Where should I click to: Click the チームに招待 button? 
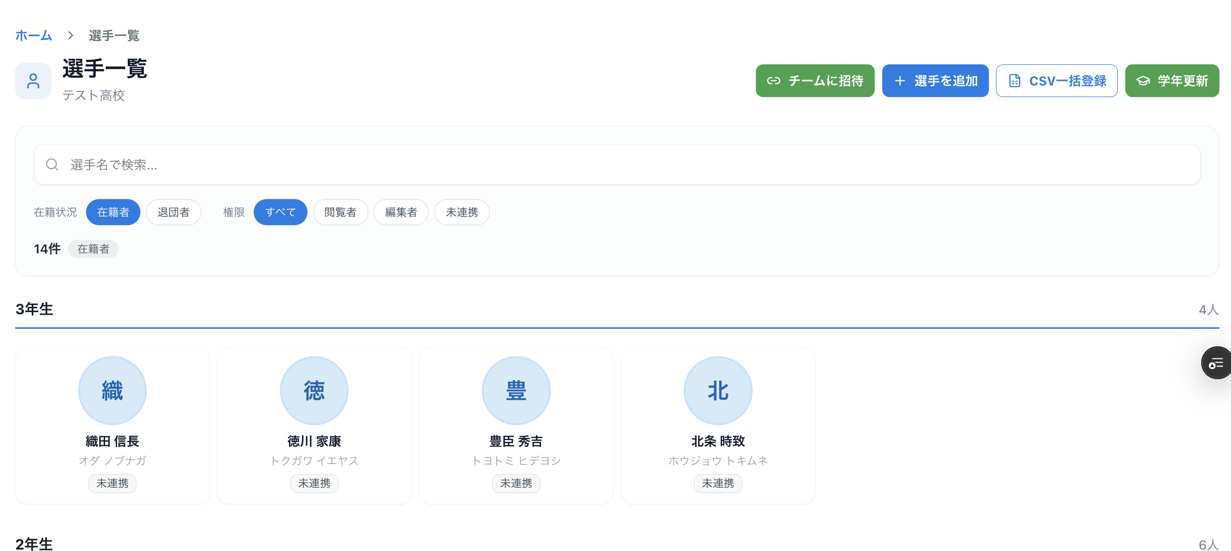[815, 81]
